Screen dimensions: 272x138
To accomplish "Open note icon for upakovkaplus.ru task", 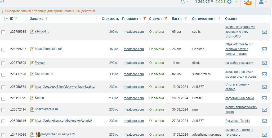I will (x=32, y=110).
